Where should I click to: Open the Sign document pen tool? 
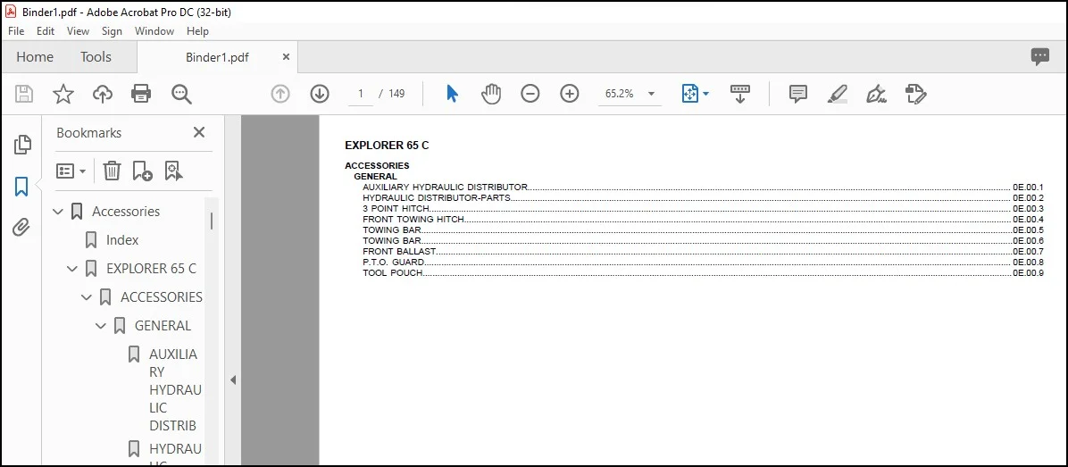[877, 94]
